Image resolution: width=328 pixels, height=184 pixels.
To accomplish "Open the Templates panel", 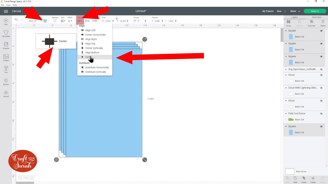I will pos(6,34).
